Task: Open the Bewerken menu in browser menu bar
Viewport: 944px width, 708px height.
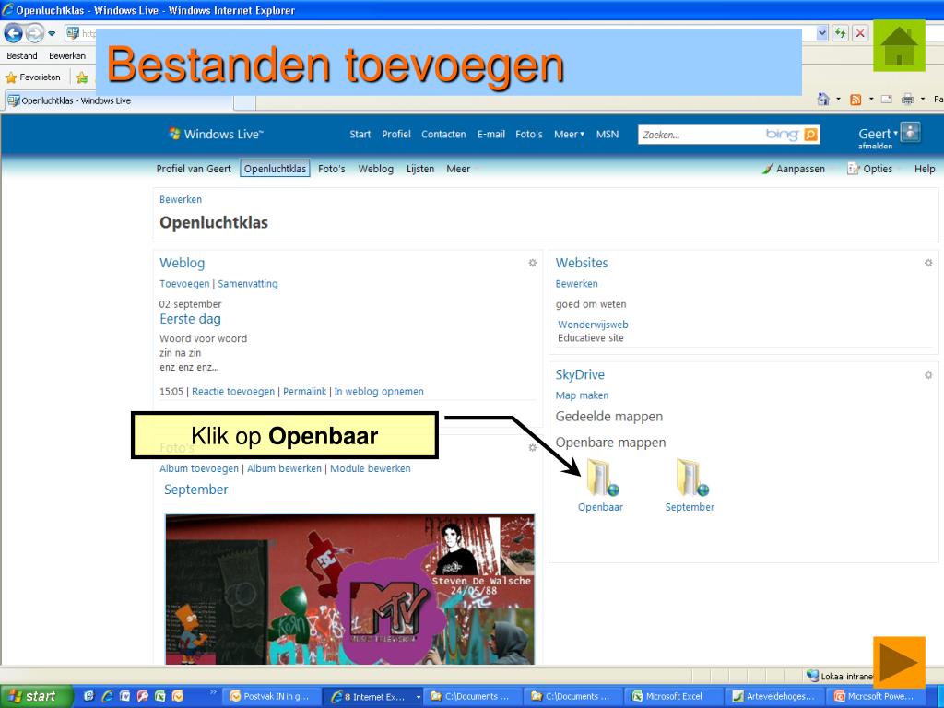Action: coord(67,55)
